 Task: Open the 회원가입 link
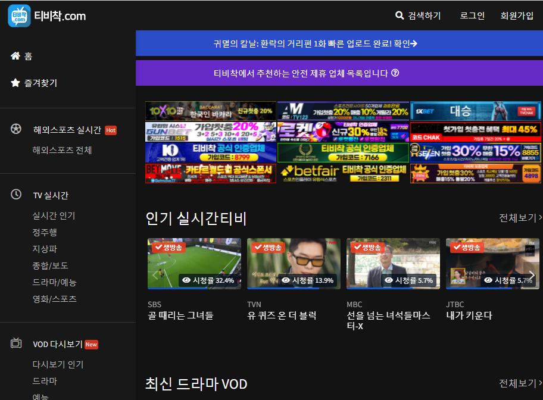(x=517, y=15)
